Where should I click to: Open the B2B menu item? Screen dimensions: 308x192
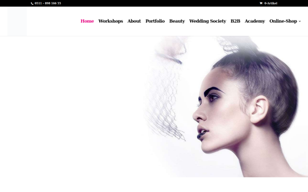[235, 21]
